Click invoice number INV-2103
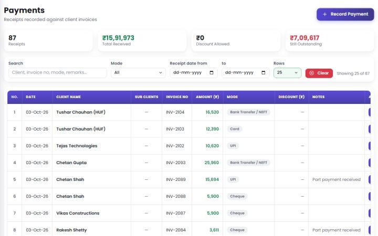Viewport: 378px width, 236px height. tap(175, 129)
